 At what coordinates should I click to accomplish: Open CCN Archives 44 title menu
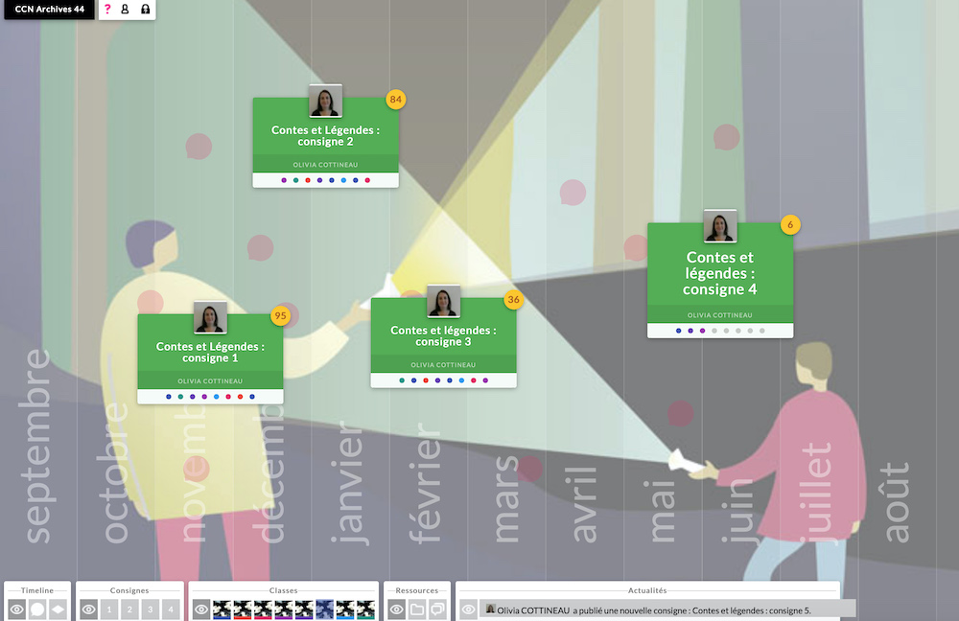48,10
